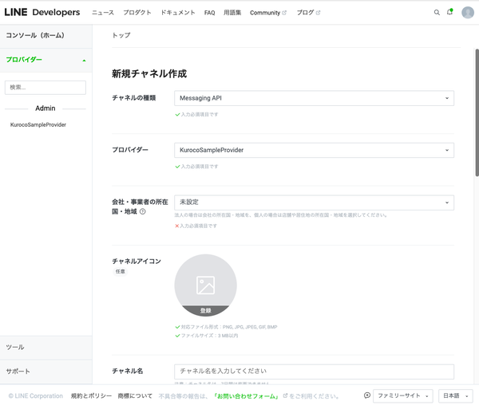Click the 任意 badge under チャネルアイコン
The width and height of the screenshot is (479, 405).
coord(120,271)
